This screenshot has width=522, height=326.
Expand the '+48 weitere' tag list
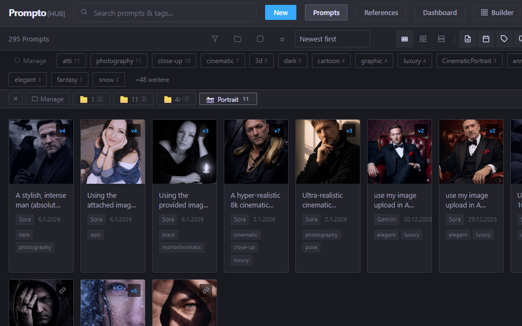152,79
